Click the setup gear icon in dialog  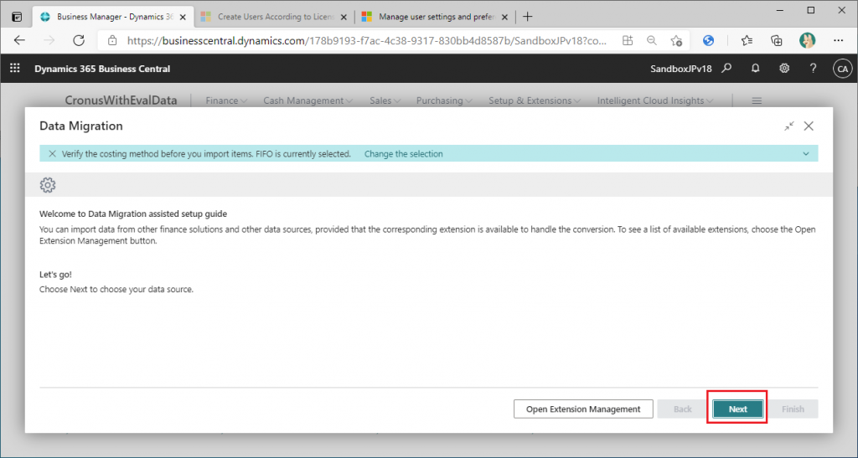(x=48, y=185)
